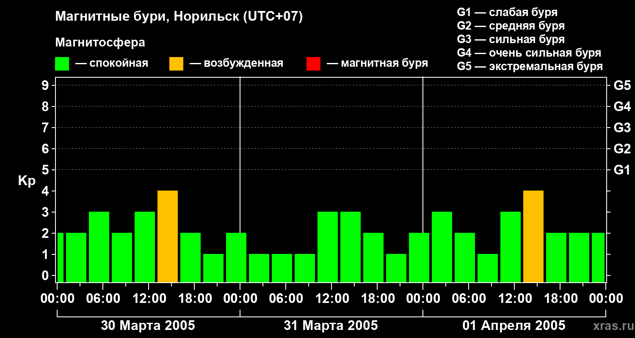Viewport: 635px width, 338px height.
Task: Select green Kp 3 bar at 10:00–13:00, 01 Апреля
Action: [x=511, y=247]
